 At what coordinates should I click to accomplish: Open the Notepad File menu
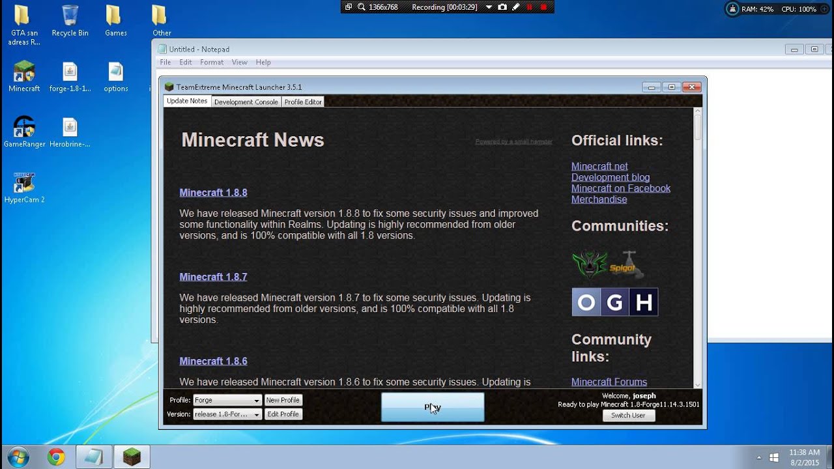tap(165, 63)
